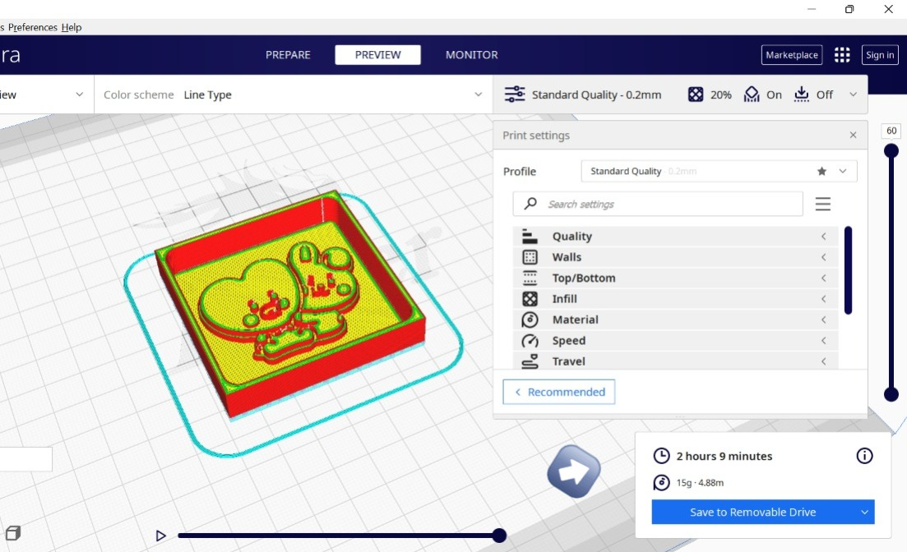
Task: Click the print settings sliders icon
Action: (x=514, y=94)
